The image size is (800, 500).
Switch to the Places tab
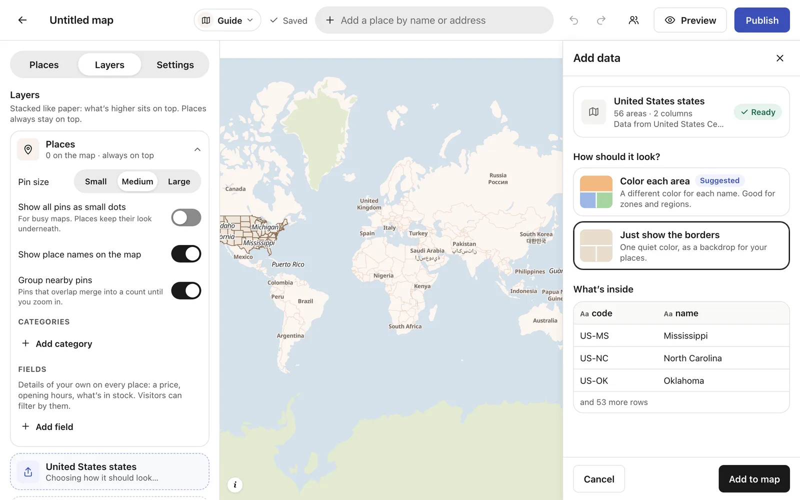pyautogui.click(x=44, y=64)
